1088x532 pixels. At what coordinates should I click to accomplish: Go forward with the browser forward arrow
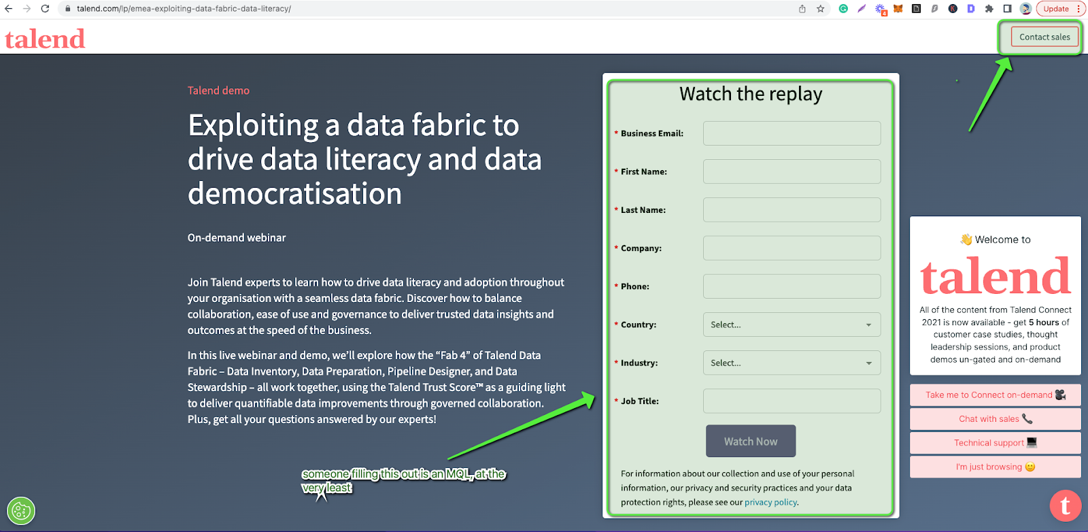point(27,9)
